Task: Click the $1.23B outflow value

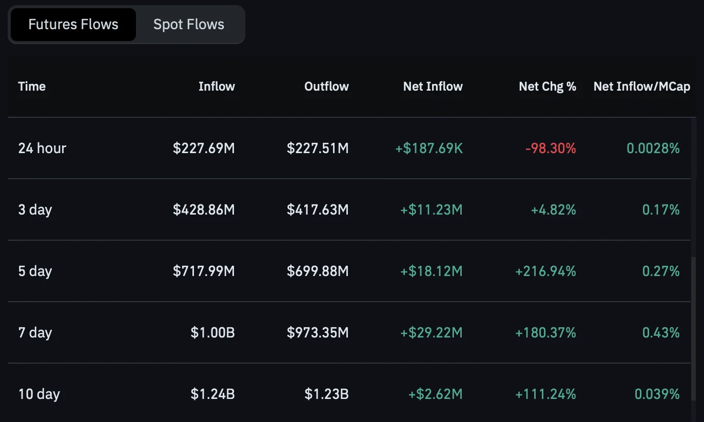Action: [x=326, y=394]
